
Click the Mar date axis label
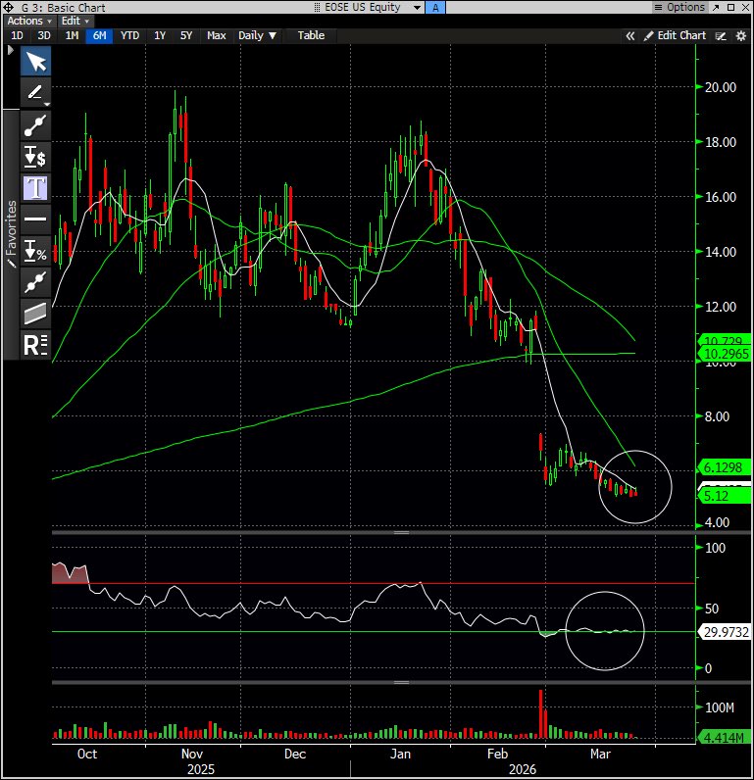click(600, 754)
